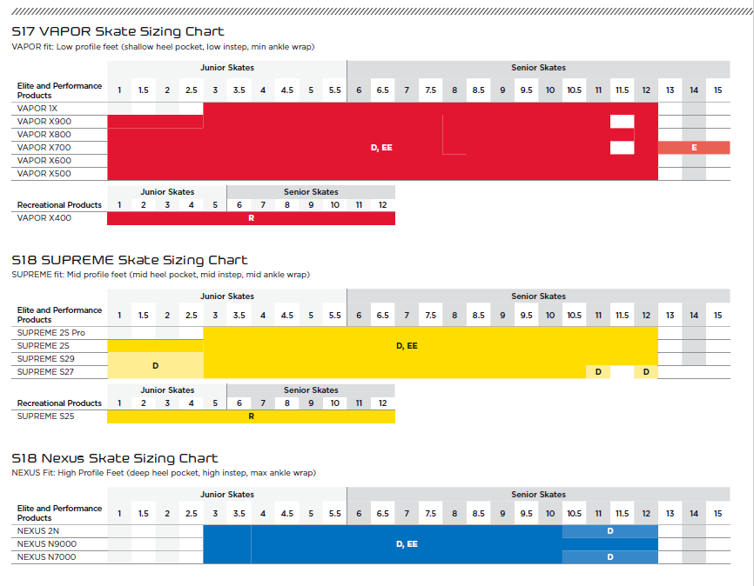Click 'Senior Skates' header in VAPOR elite table
Screen dimensions: 754x586
pos(539,68)
